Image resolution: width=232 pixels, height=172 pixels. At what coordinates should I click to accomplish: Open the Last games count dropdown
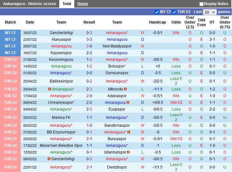point(210,12)
